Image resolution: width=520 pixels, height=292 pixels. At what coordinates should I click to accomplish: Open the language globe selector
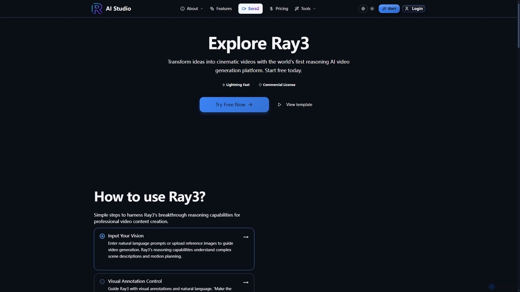pos(363,9)
